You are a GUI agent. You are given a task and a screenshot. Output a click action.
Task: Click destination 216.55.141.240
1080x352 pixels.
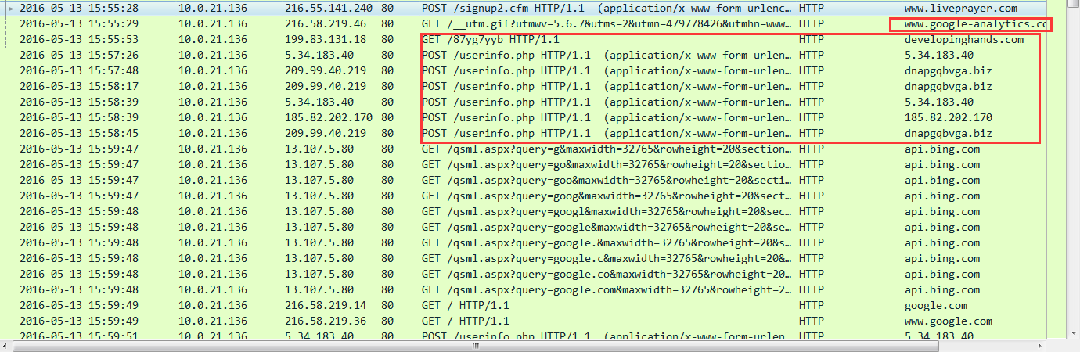pos(329,8)
